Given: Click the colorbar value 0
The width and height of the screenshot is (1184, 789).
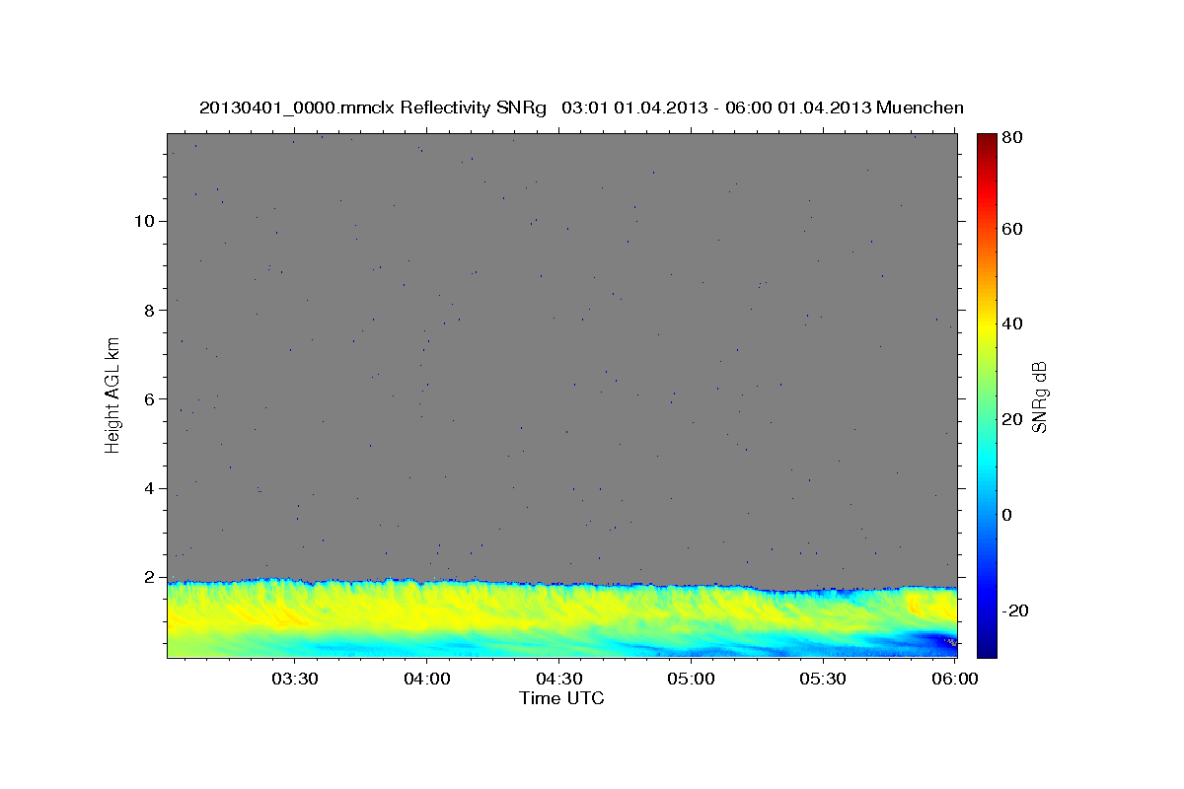Looking at the screenshot, I should (1005, 515).
